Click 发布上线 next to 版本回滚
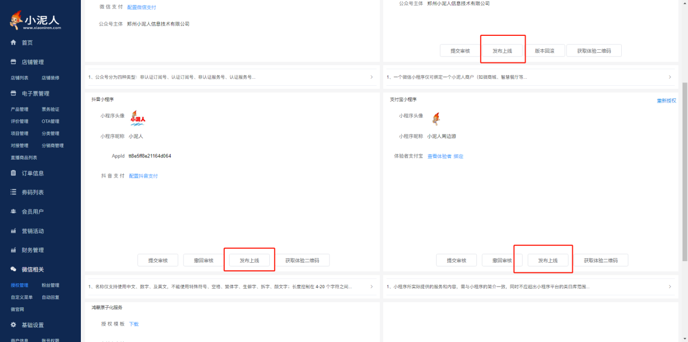 [x=502, y=50]
